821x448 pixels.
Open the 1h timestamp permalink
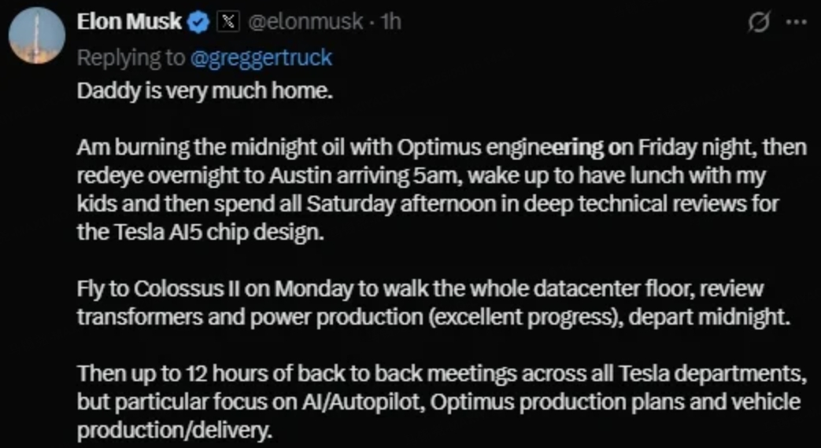click(x=391, y=22)
